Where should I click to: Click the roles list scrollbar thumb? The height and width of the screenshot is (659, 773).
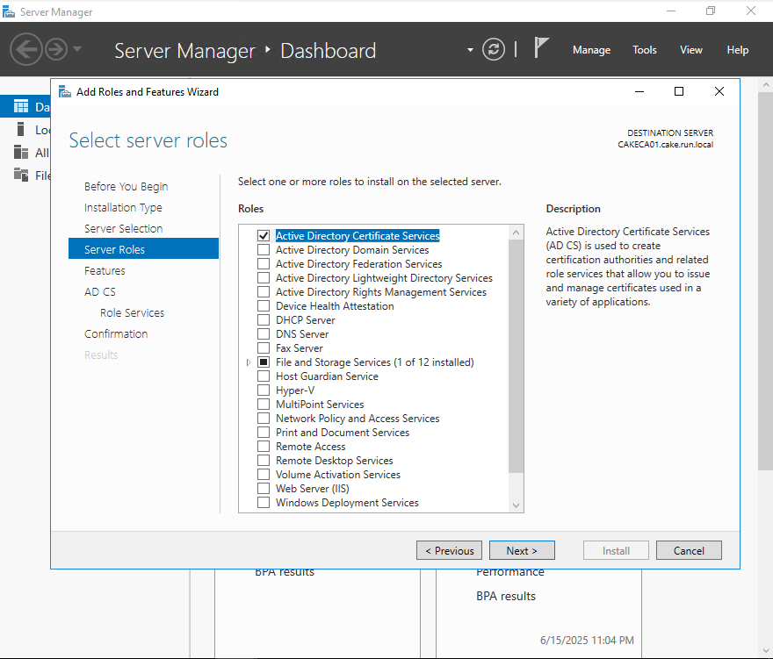click(x=517, y=355)
